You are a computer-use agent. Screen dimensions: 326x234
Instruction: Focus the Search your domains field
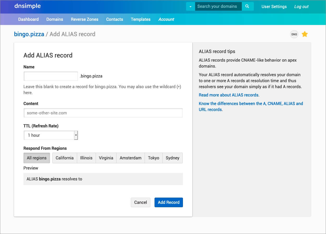tap(218, 6)
